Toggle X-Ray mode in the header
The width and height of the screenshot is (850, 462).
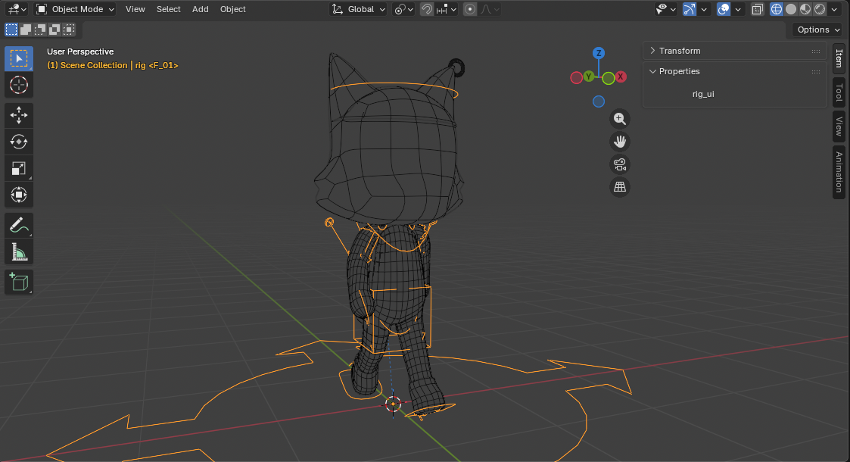[x=757, y=9]
